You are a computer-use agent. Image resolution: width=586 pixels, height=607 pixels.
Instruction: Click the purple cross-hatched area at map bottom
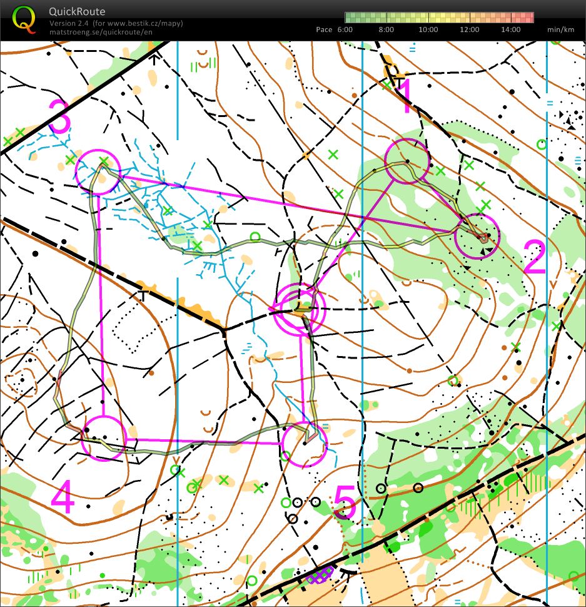[x=320, y=574]
